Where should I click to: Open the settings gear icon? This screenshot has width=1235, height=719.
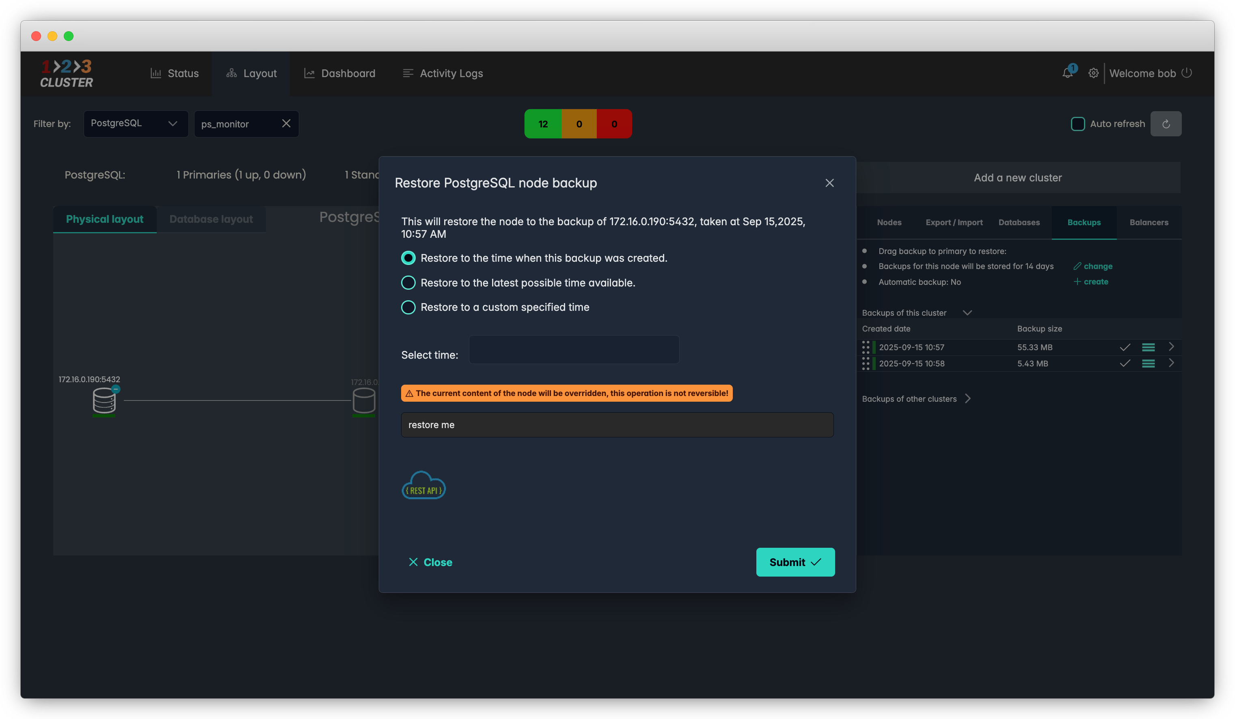[1093, 73]
